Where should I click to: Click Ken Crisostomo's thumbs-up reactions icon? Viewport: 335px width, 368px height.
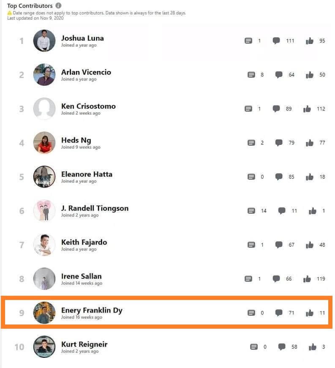(x=307, y=109)
